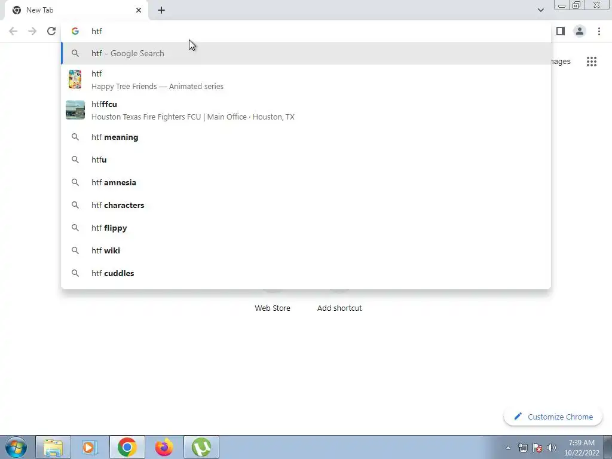
Task: Show hidden tray icons arrow
Action: pyautogui.click(x=508, y=448)
